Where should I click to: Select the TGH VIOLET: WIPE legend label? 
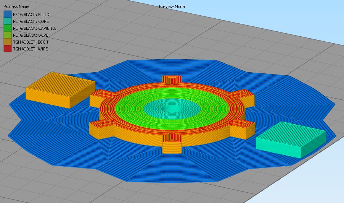(30, 49)
